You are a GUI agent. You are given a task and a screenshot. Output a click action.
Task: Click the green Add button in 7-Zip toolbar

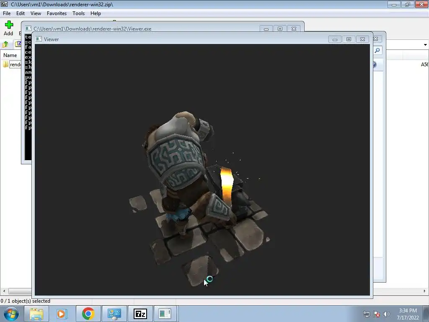pos(8,28)
